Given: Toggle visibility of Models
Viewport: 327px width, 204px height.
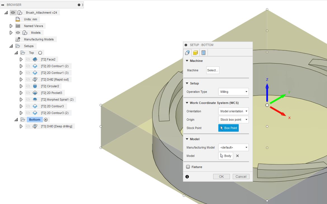Looking at the screenshot, I should click(18, 33).
